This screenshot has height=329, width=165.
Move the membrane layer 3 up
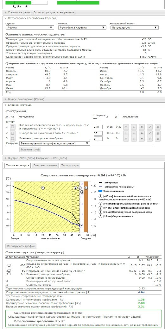point(126,138)
